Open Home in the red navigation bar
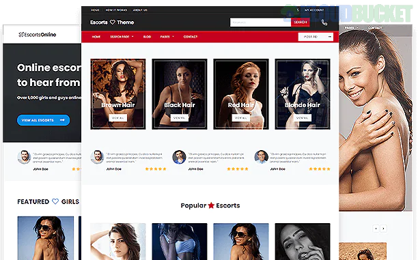Image resolution: width=418 pixels, height=260 pixels. (x=96, y=37)
